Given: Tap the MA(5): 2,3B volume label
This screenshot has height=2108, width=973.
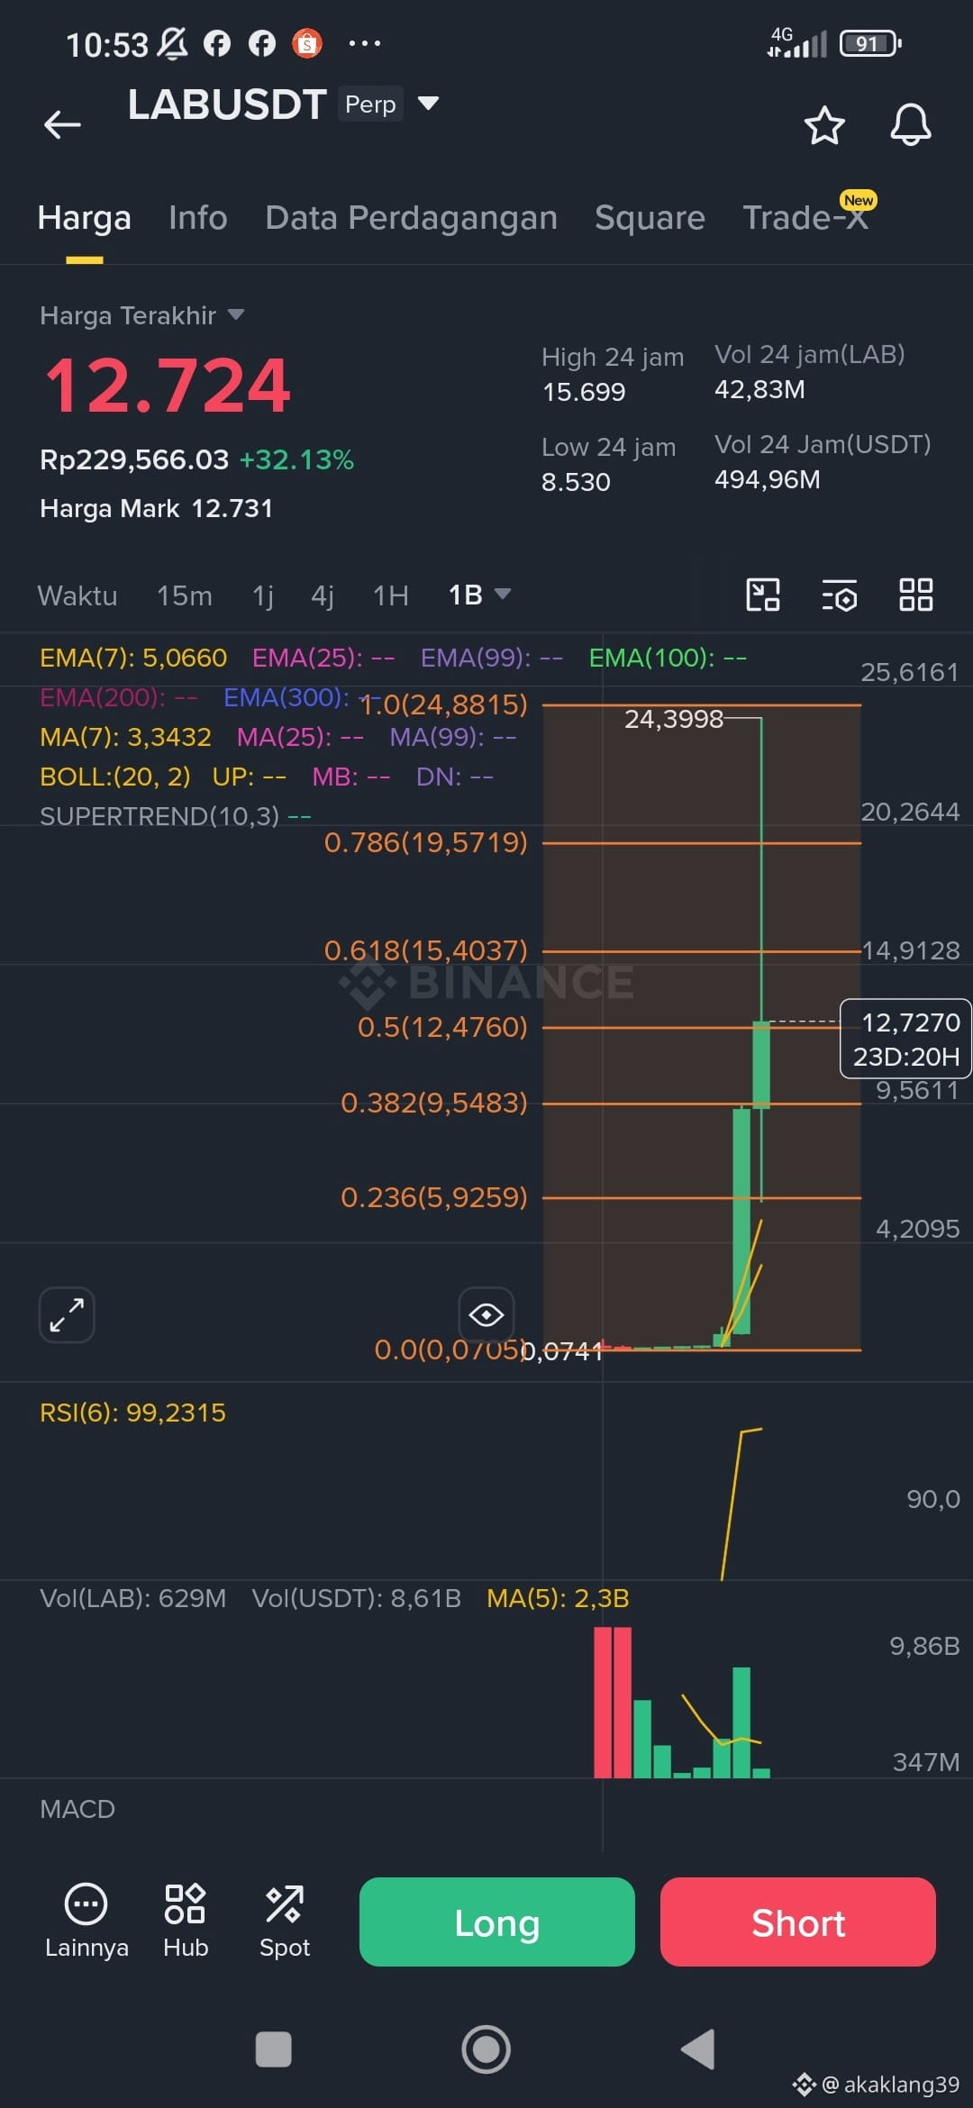Looking at the screenshot, I should 558,1598.
